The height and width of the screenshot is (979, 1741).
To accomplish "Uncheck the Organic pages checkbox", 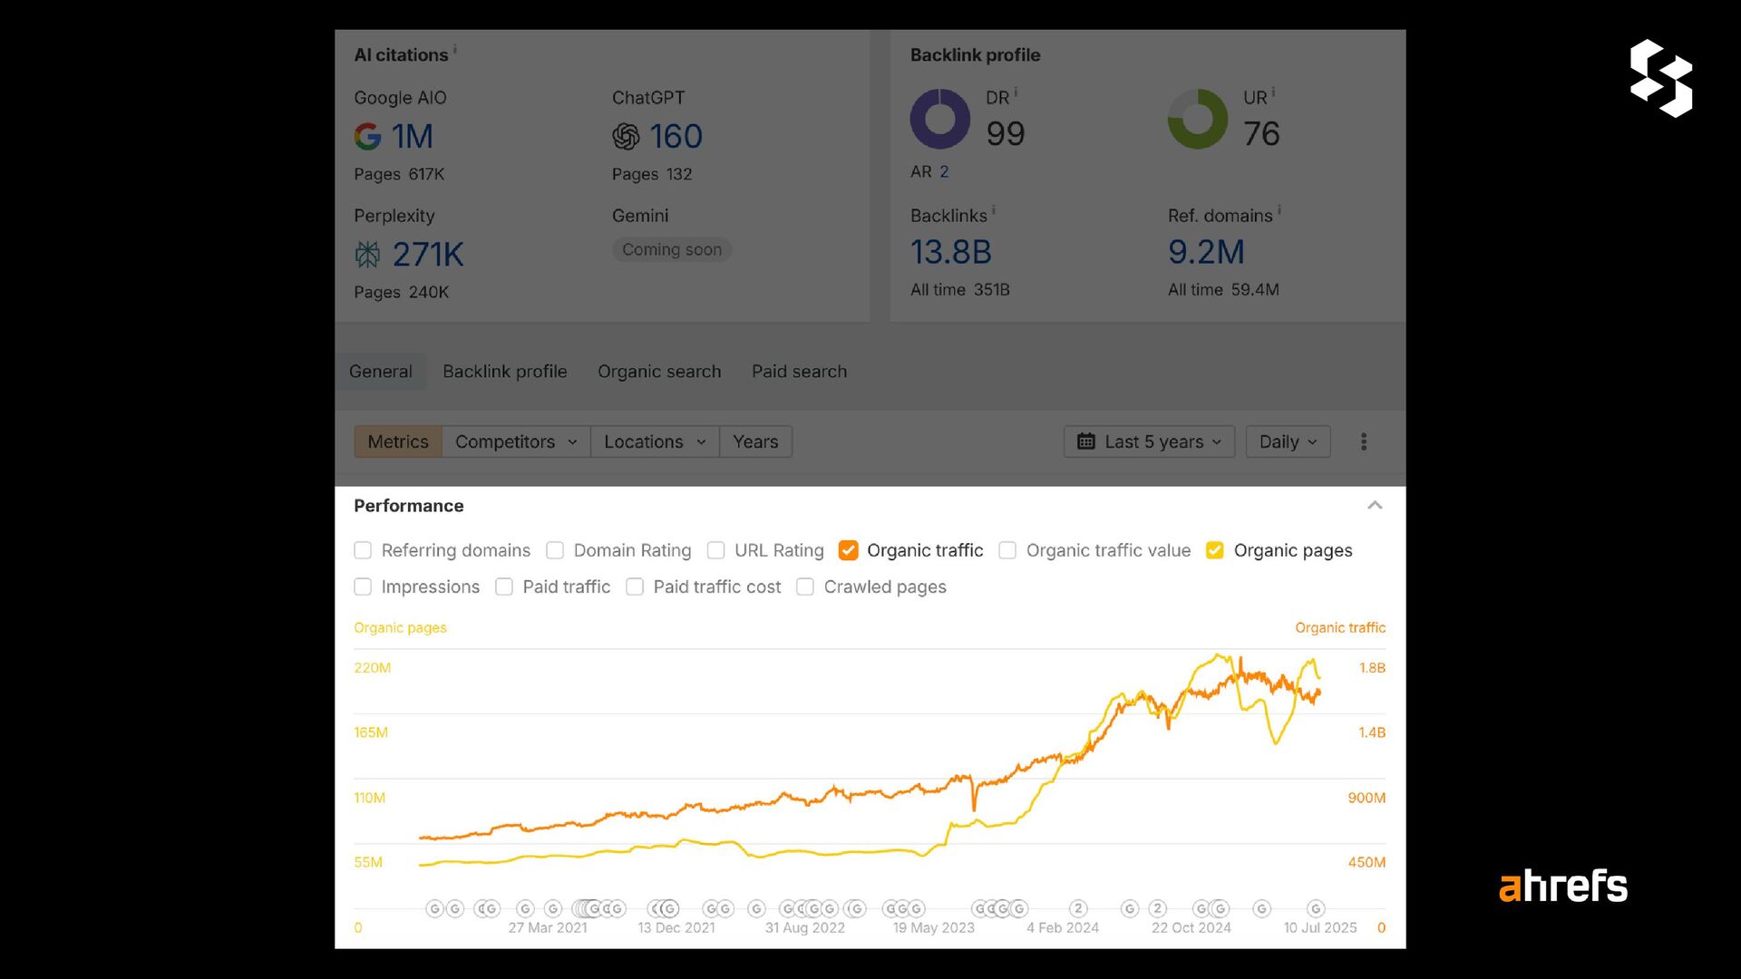I will point(1215,550).
